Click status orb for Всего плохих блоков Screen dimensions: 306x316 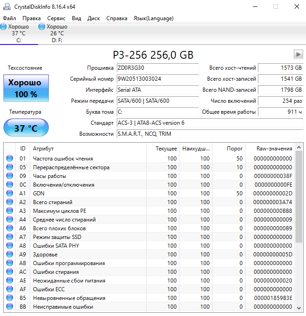point(10,228)
